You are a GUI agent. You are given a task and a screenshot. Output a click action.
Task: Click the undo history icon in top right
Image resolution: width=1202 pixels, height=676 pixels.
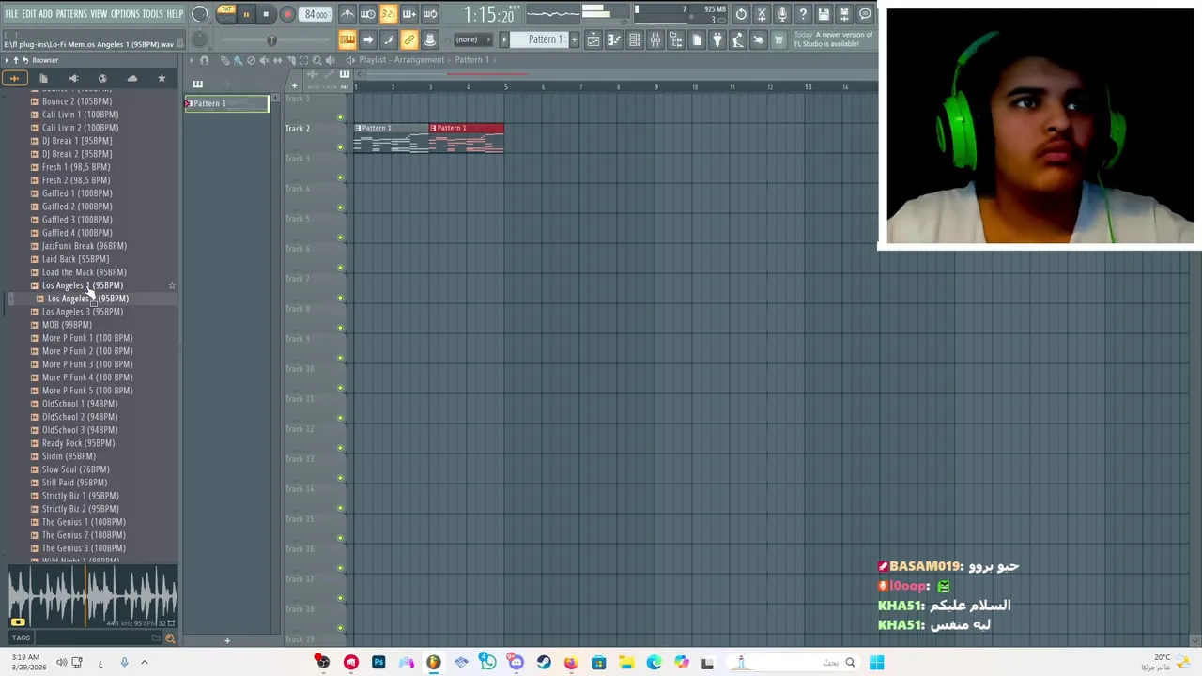pyautogui.click(x=741, y=14)
